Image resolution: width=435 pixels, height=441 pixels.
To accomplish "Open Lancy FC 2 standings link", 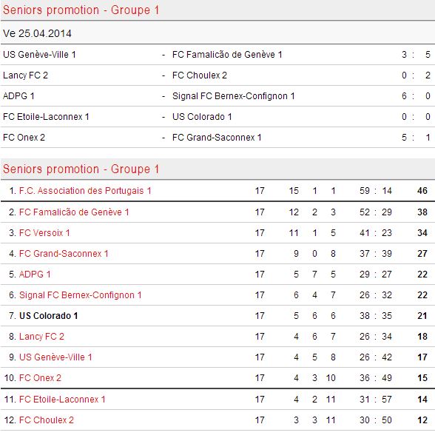I will (41, 337).
